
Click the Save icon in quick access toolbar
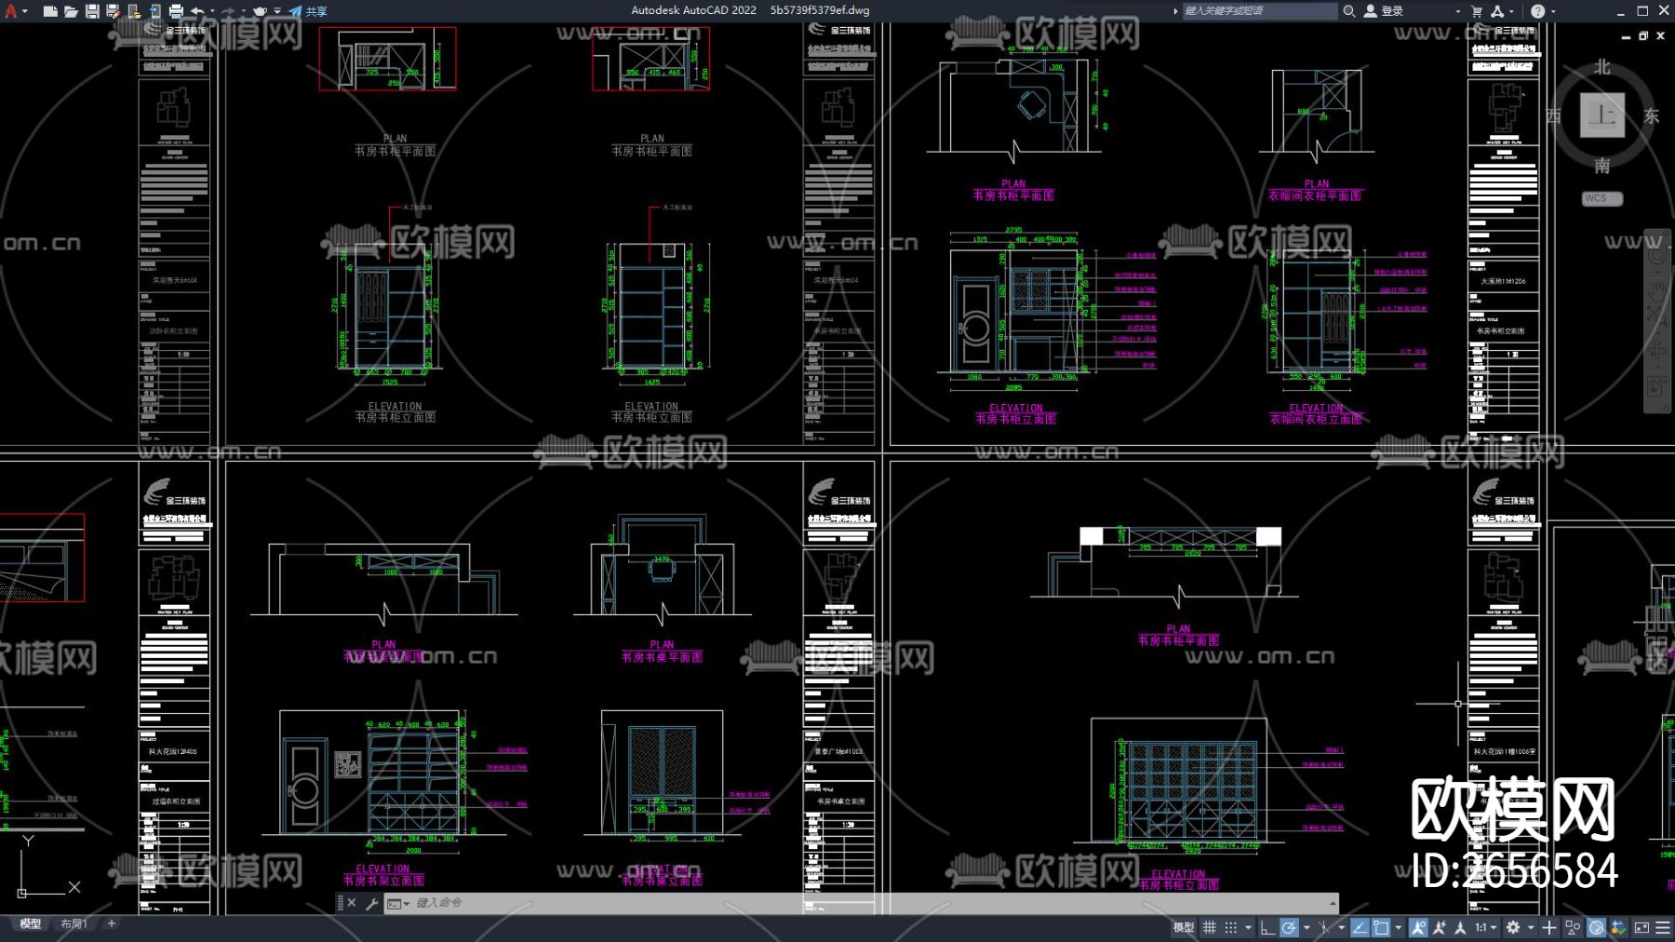click(x=92, y=11)
